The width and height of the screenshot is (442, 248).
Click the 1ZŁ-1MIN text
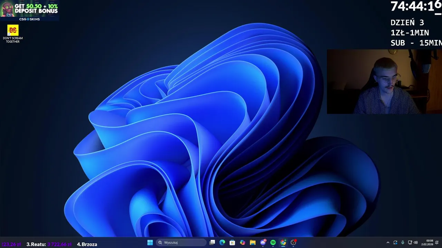click(x=410, y=33)
